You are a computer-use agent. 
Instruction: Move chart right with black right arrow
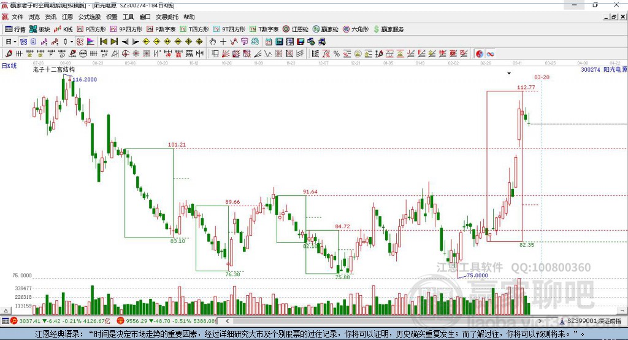click(136, 42)
